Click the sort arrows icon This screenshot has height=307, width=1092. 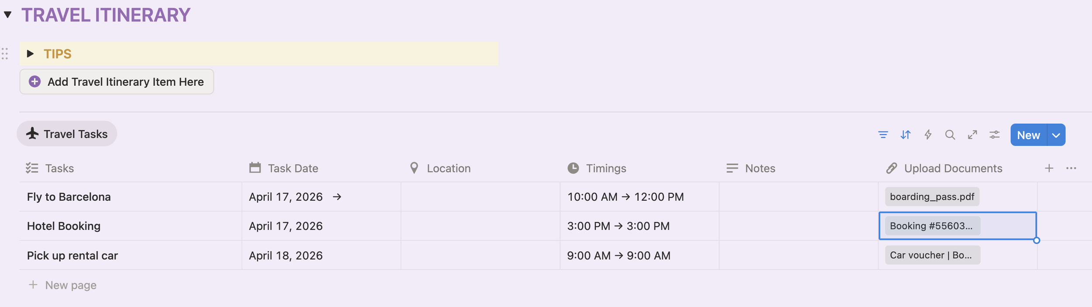tap(905, 135)
